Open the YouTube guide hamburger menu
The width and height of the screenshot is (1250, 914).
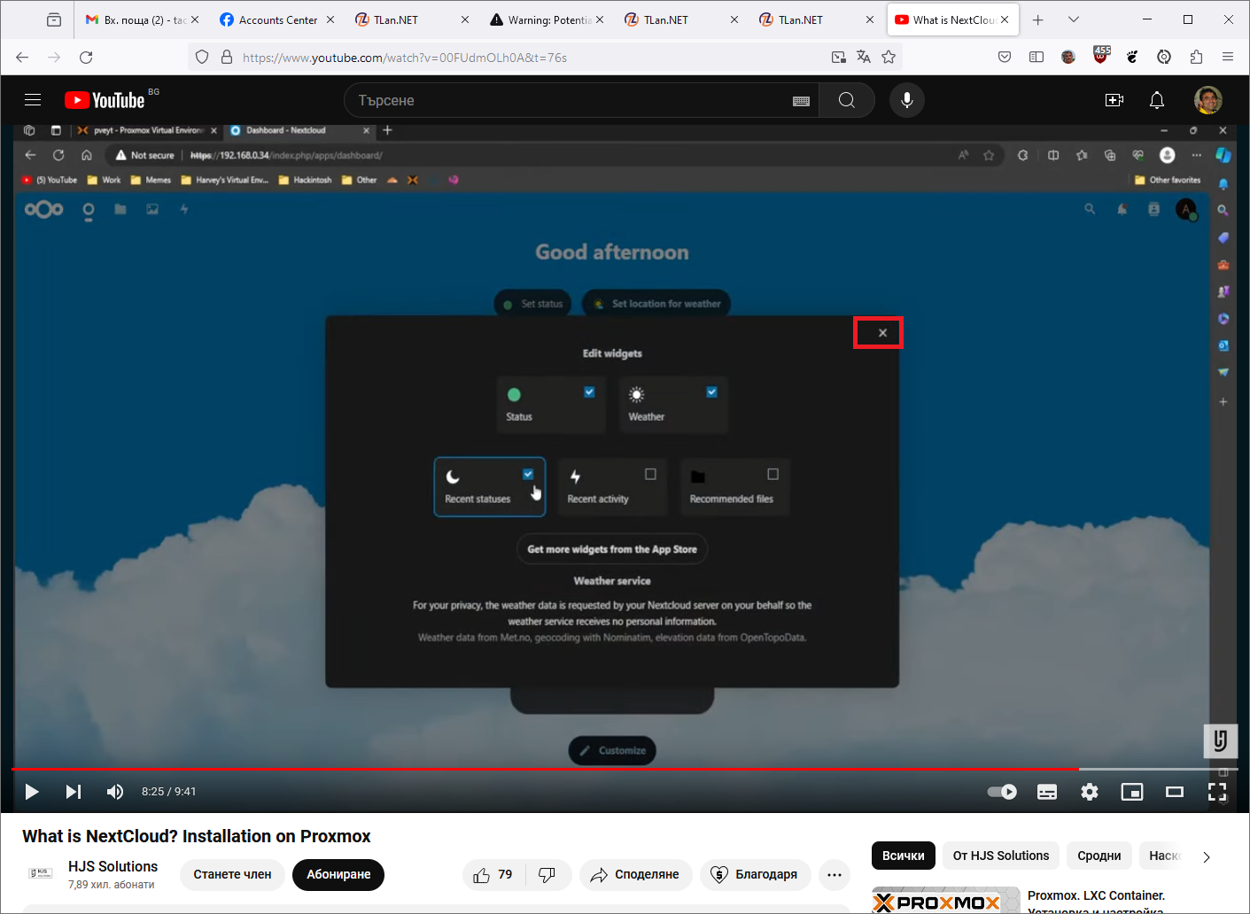(x=33, y=100)
